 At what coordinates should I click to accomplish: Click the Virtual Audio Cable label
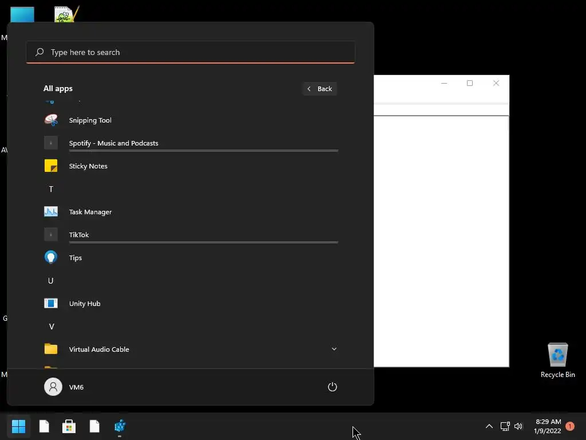[99, 349]
